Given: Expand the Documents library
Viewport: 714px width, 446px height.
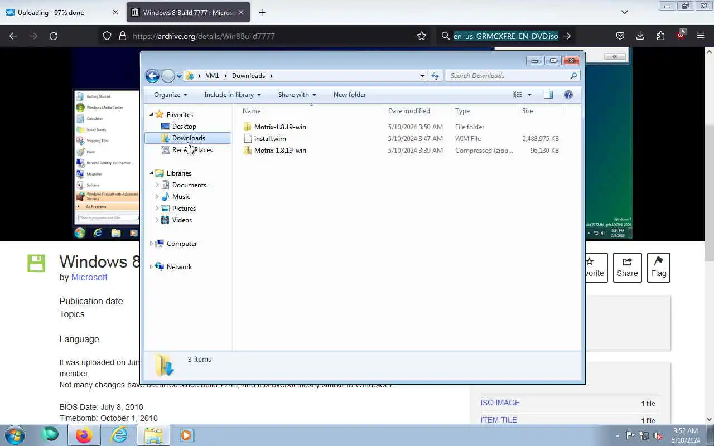Looking at the screenshot, I should point(157,185).
